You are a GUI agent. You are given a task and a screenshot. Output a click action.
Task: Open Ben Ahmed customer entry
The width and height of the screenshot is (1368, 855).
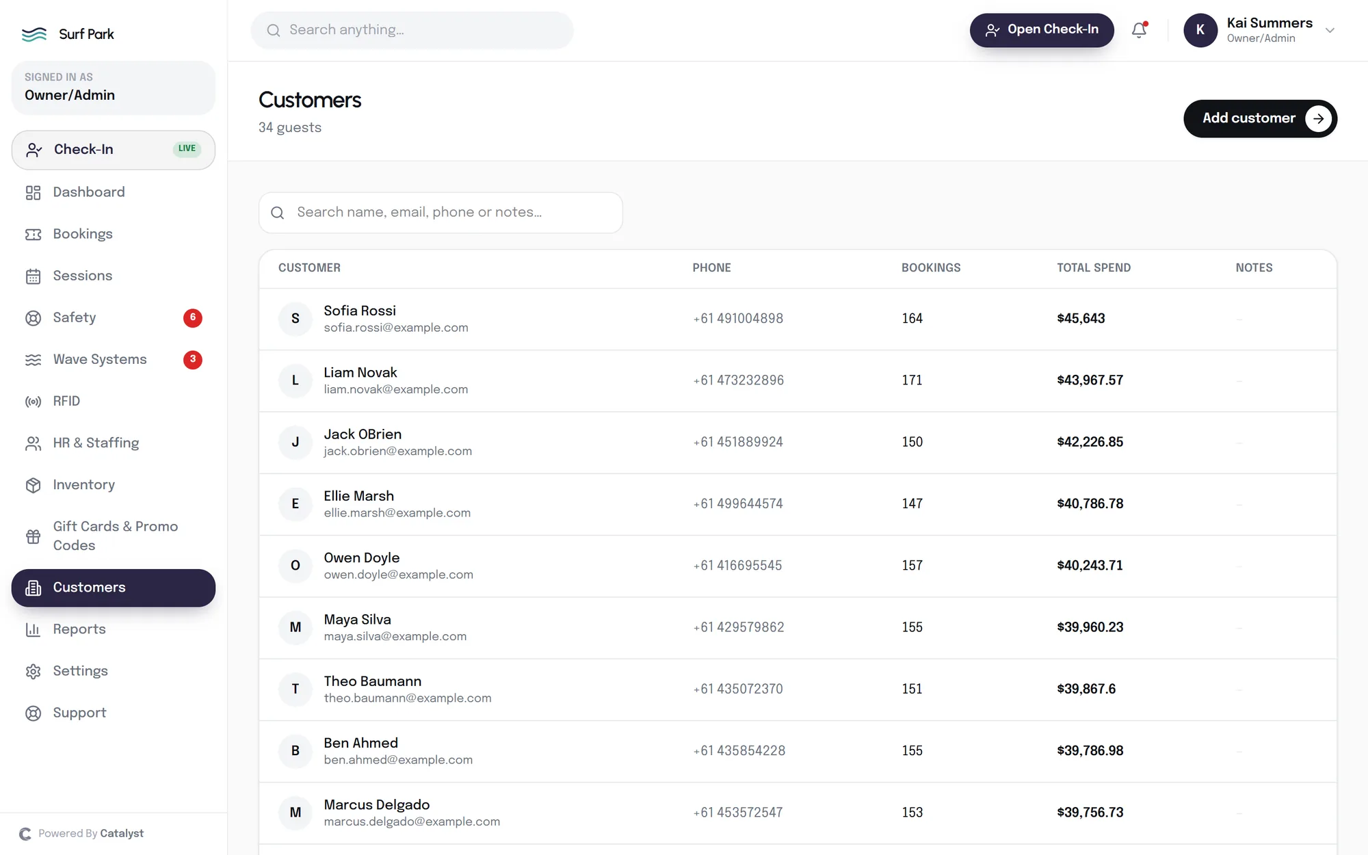(798, 751)
